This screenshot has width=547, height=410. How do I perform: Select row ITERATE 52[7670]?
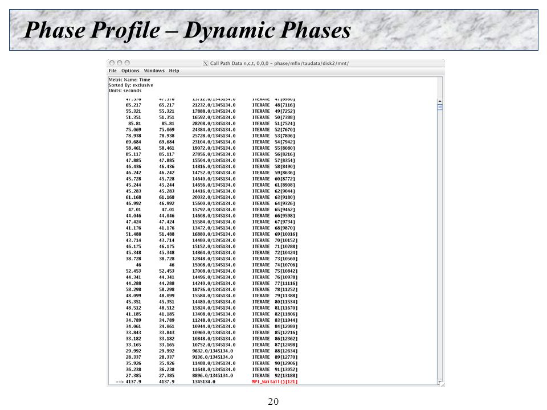210,130
